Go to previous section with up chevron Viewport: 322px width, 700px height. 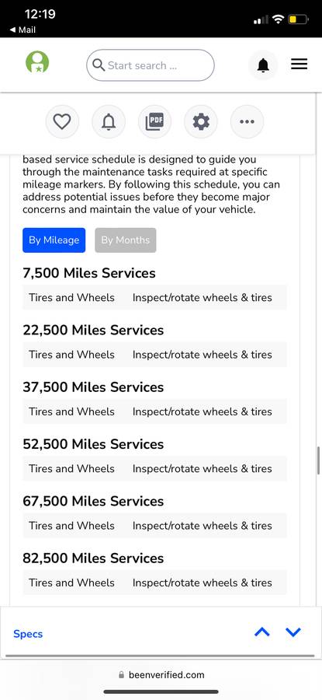262,632
